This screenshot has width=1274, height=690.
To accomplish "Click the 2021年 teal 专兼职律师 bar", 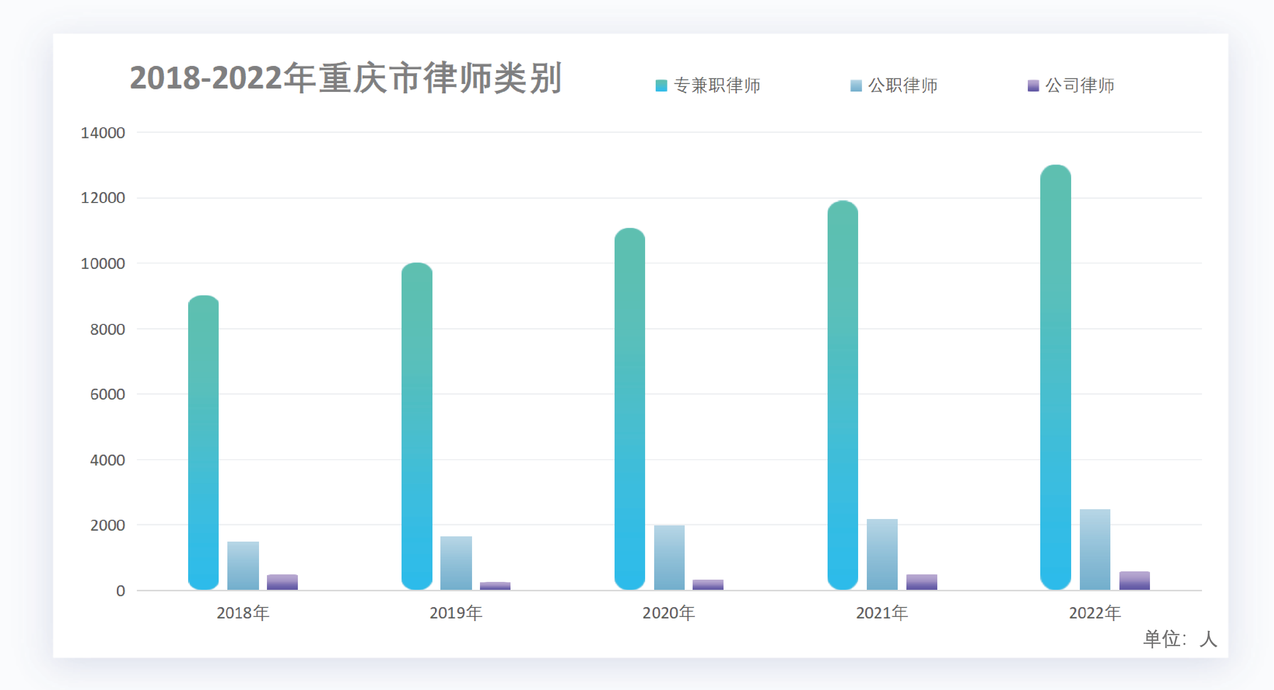I will [842, 395].
